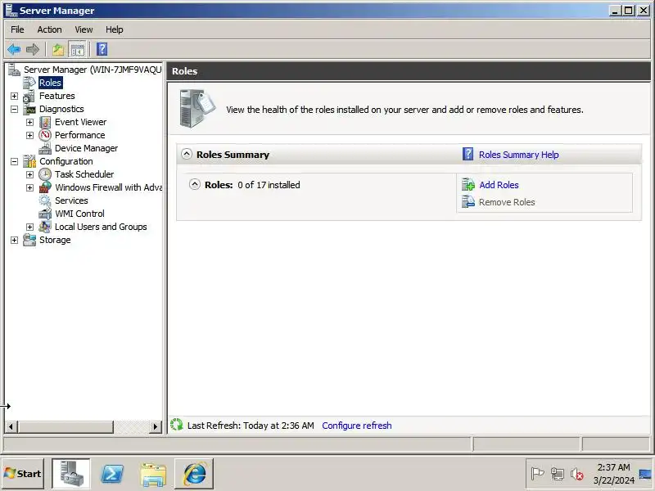Open Windows Explorer from the taskbar

coord(153,475)
